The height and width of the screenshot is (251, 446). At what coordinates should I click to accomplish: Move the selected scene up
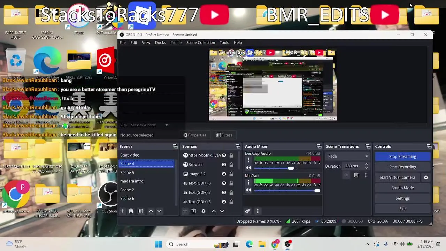(x=151, y=211)
